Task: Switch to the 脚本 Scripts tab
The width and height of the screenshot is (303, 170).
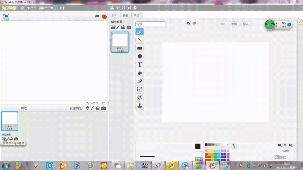Action: click(x=115, y=15)
